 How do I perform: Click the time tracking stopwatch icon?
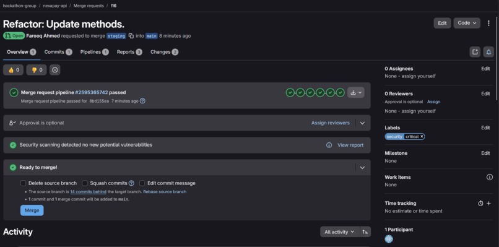coord(480,204)
